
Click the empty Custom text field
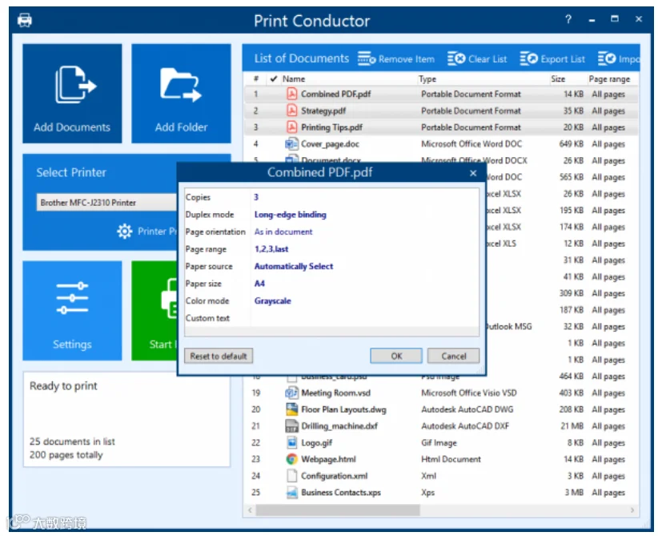(x=364, y=318)
